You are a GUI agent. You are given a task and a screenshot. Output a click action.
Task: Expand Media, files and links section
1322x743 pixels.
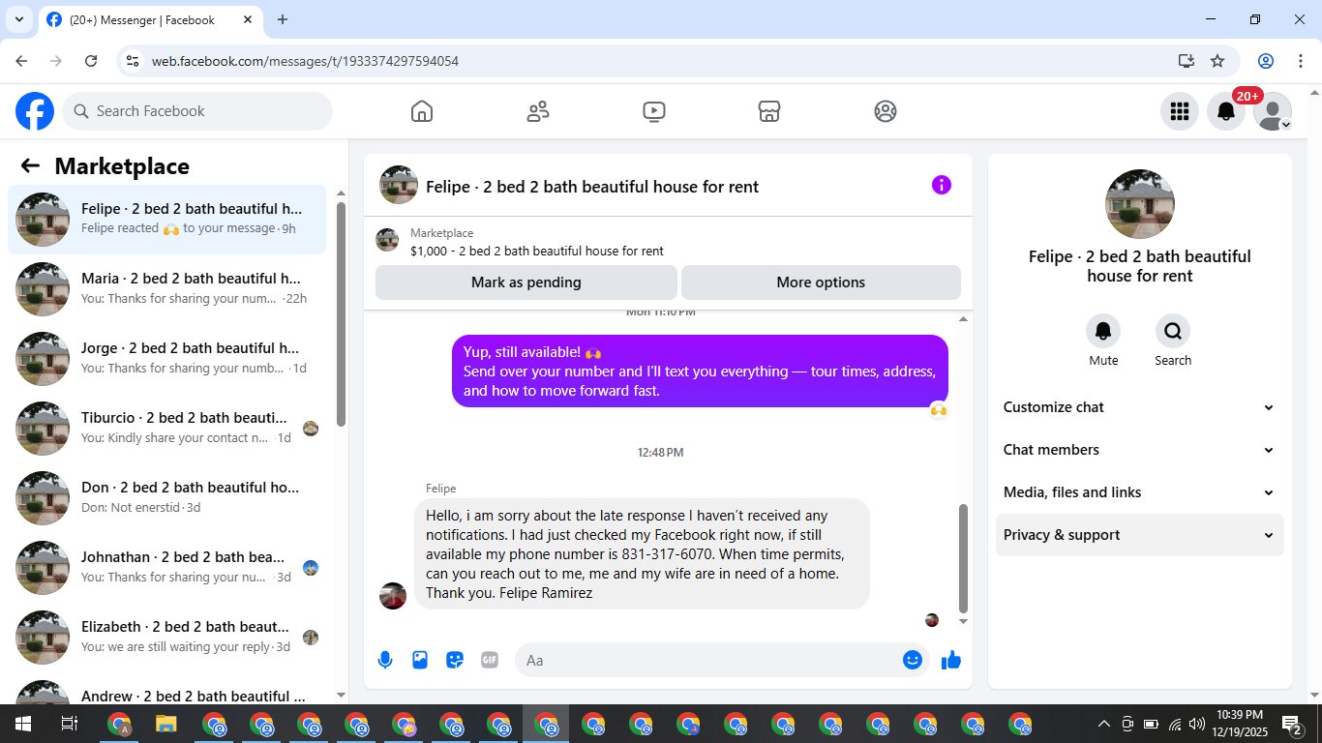pos(1140,492)
